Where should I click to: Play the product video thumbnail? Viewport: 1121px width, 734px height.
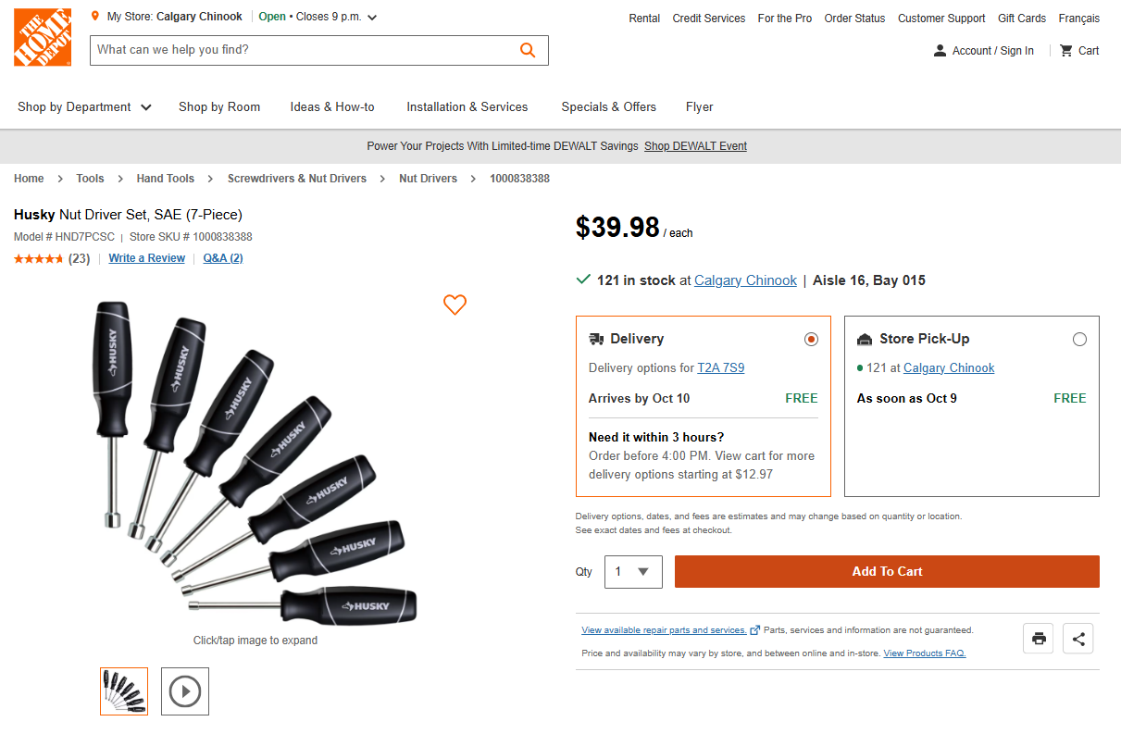click(x=184, y=691)
